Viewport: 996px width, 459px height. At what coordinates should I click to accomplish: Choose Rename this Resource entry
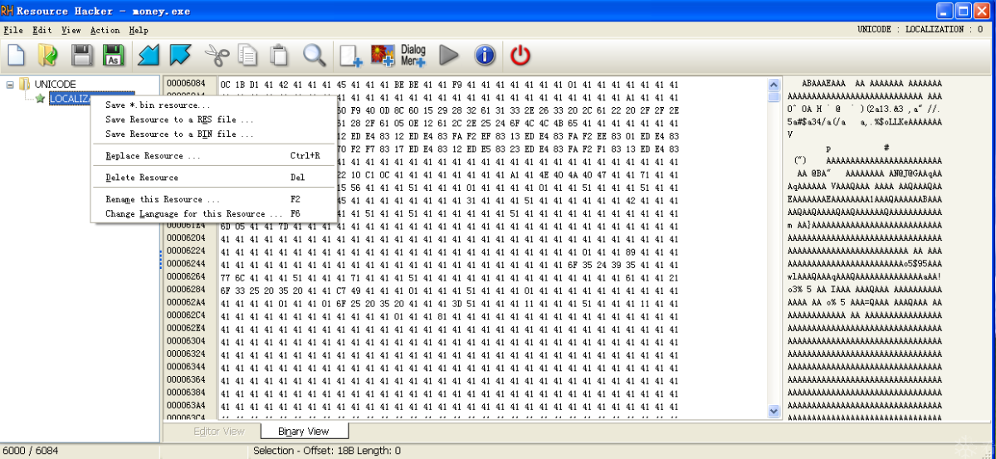pos(213,199)
